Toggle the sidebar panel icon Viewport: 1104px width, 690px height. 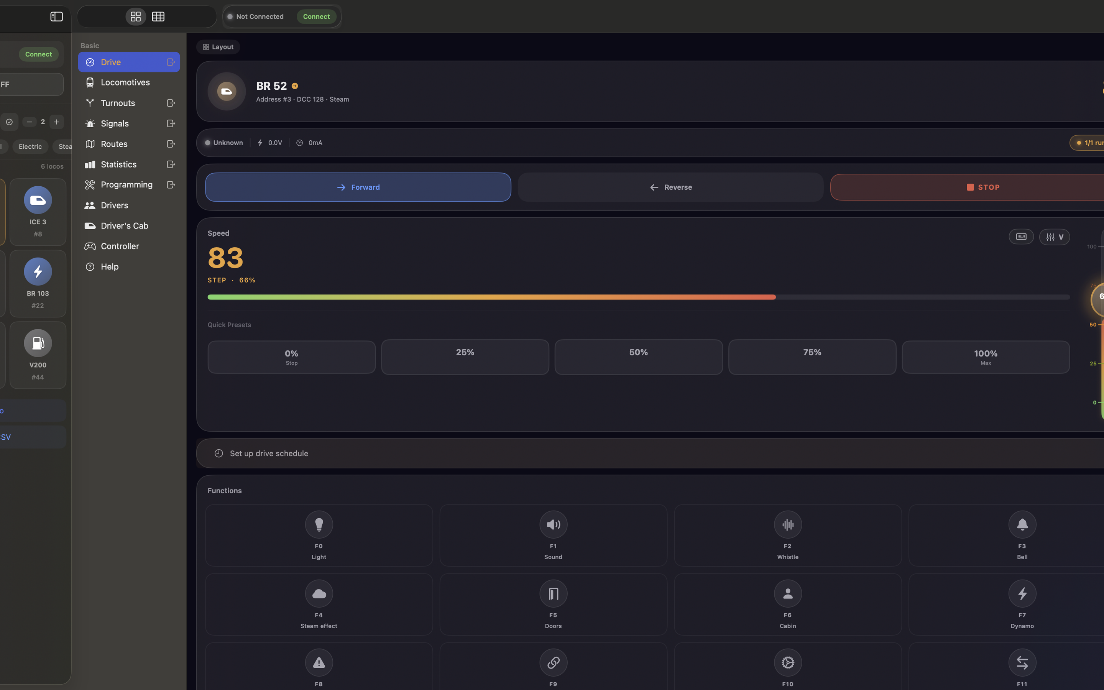click(x=57, y=16)
